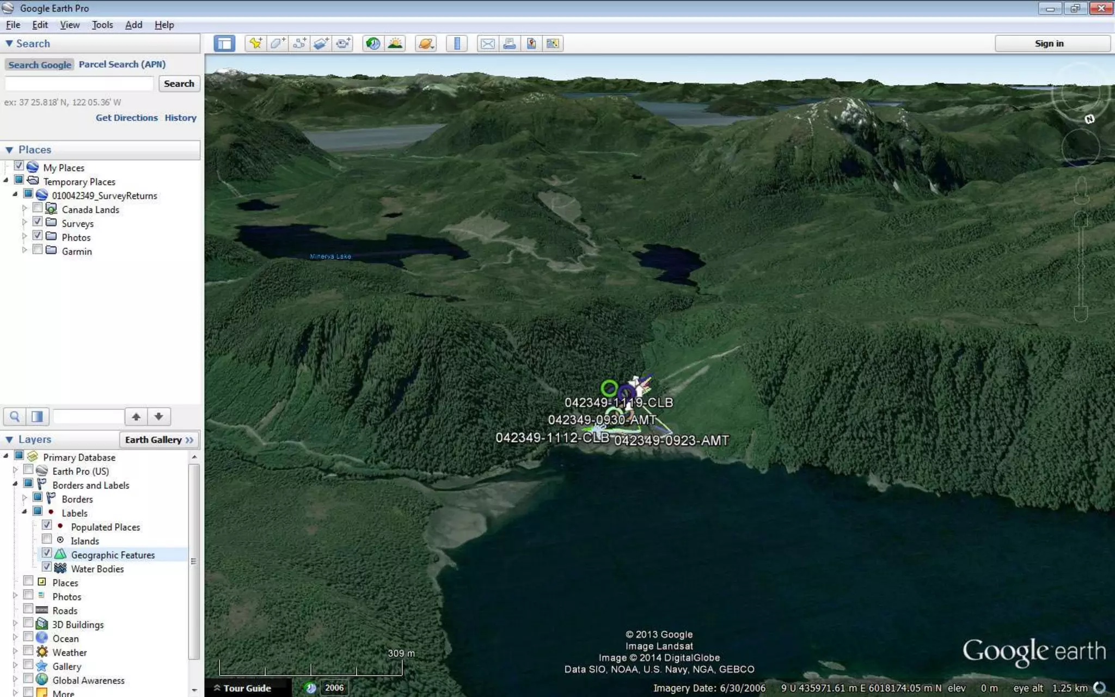This screenshot has width=1115, height=697.
Task: Click the Get Directions link
Action: click(x=126, y=118)
